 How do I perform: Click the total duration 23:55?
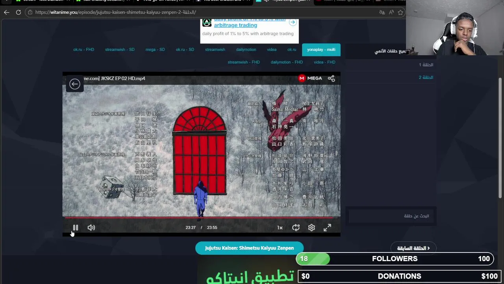click(x=212, y=228)
